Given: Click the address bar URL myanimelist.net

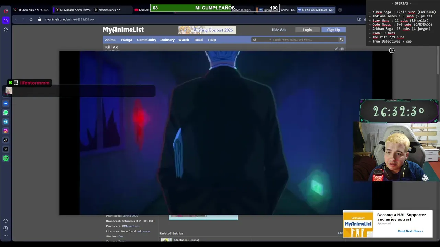Looking at the screenshot, I should [69, 20].
